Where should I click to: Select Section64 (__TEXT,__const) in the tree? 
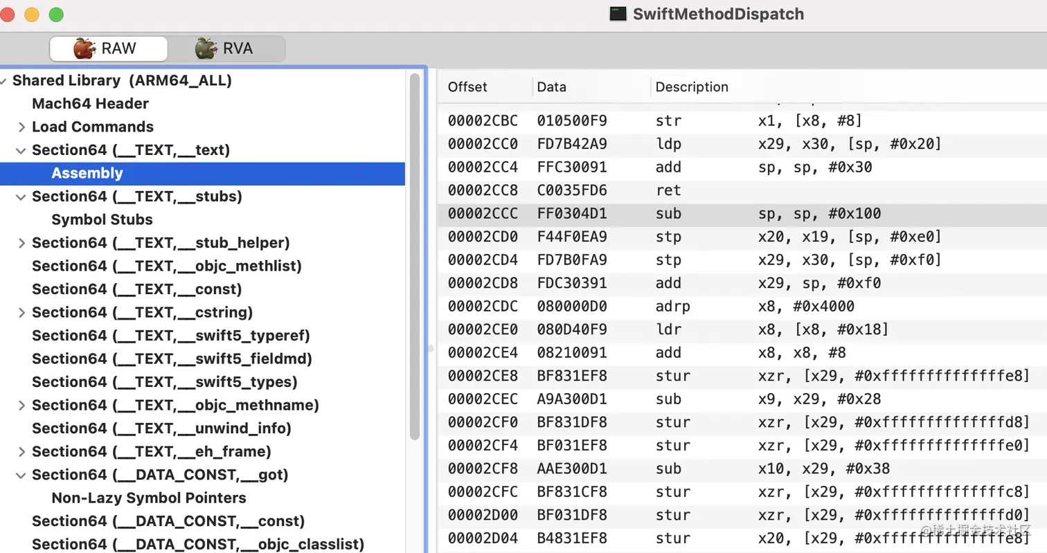pyautogui.click(x=137, y=289)
